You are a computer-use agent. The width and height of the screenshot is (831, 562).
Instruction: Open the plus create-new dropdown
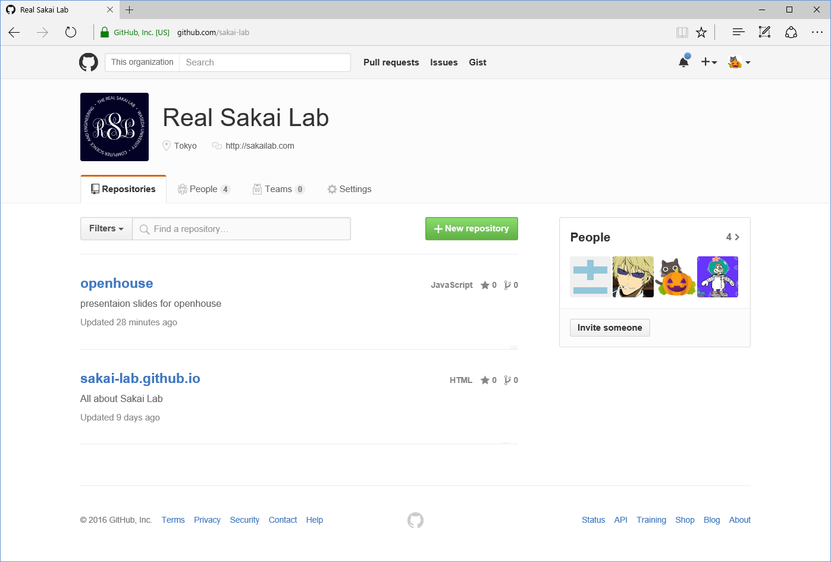pos(708,62)
